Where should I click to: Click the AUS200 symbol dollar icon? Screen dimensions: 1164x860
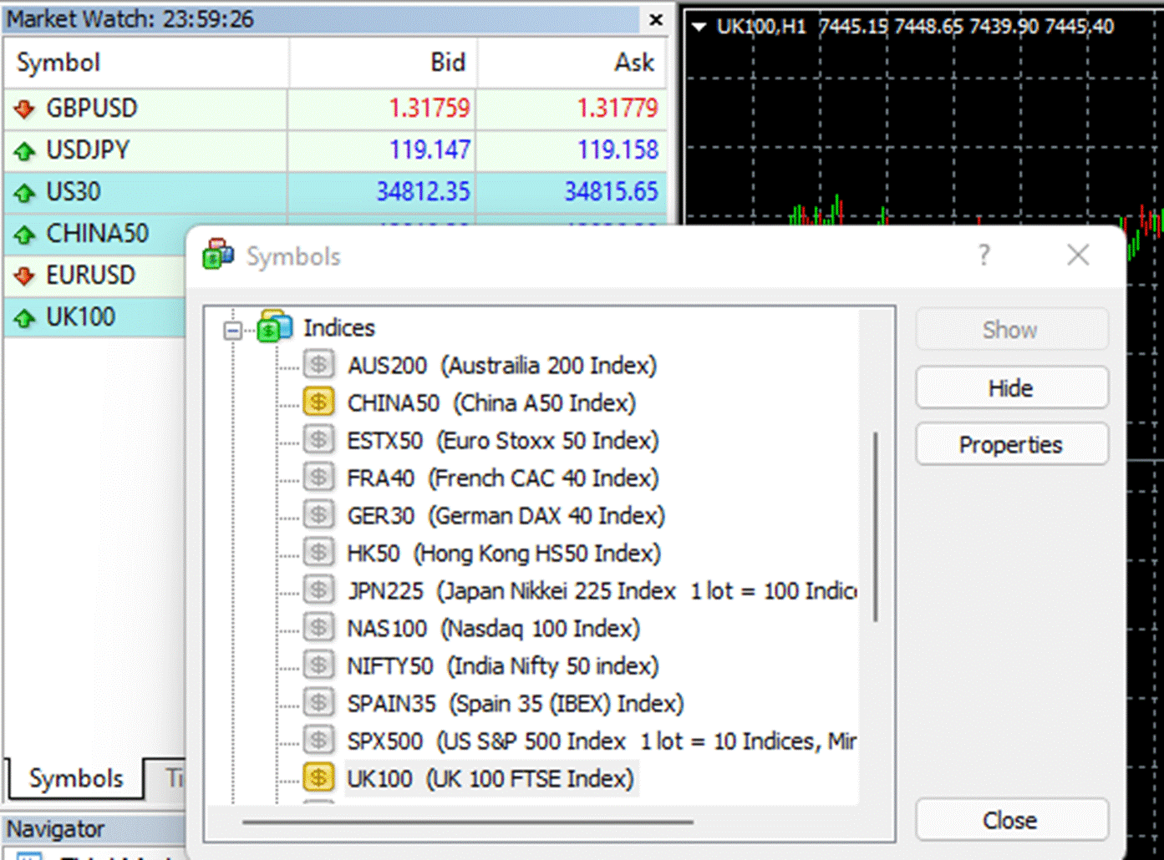pyautogui.click(x=318, y=365)
